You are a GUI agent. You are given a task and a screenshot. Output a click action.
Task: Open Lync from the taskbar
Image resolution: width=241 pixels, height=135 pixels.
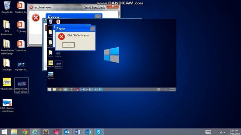click(88, 132)
